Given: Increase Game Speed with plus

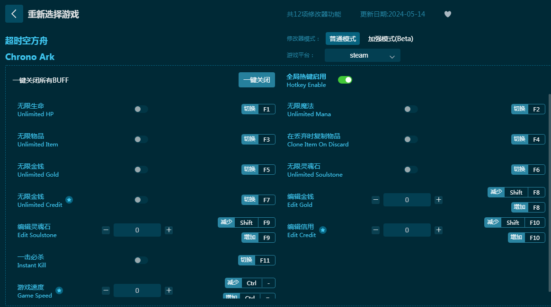Looking at the screenshot, I should 169,290.
